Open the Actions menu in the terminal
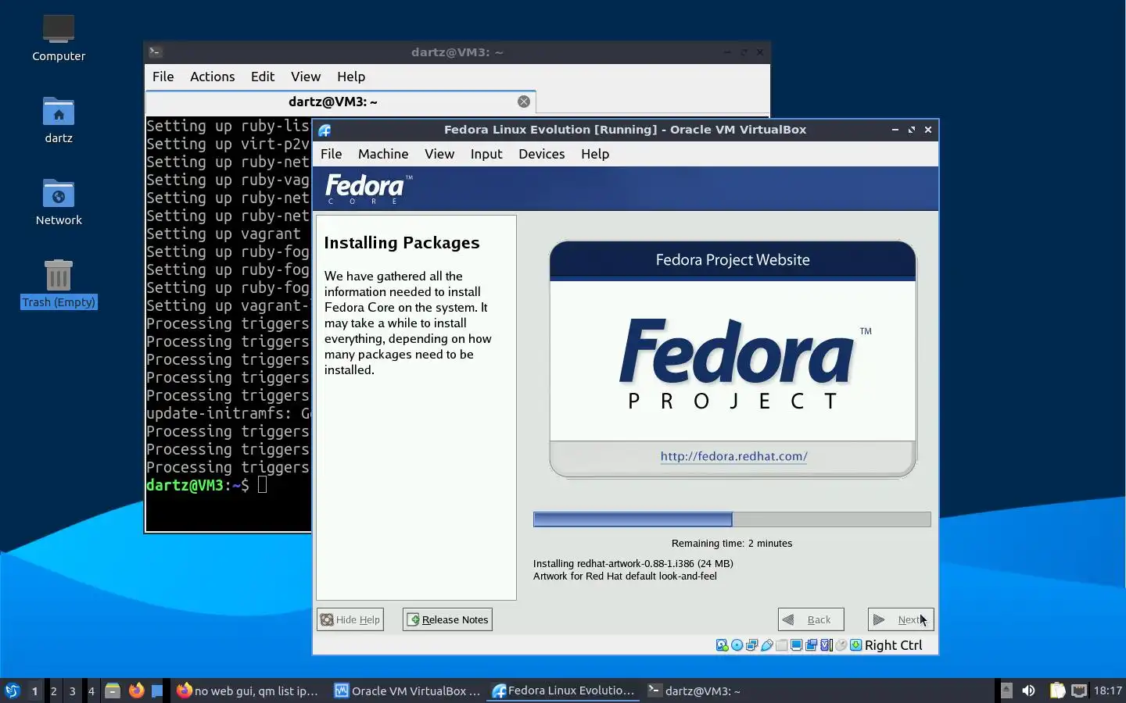The image size is (1126, 703). (x=213, y=77)
